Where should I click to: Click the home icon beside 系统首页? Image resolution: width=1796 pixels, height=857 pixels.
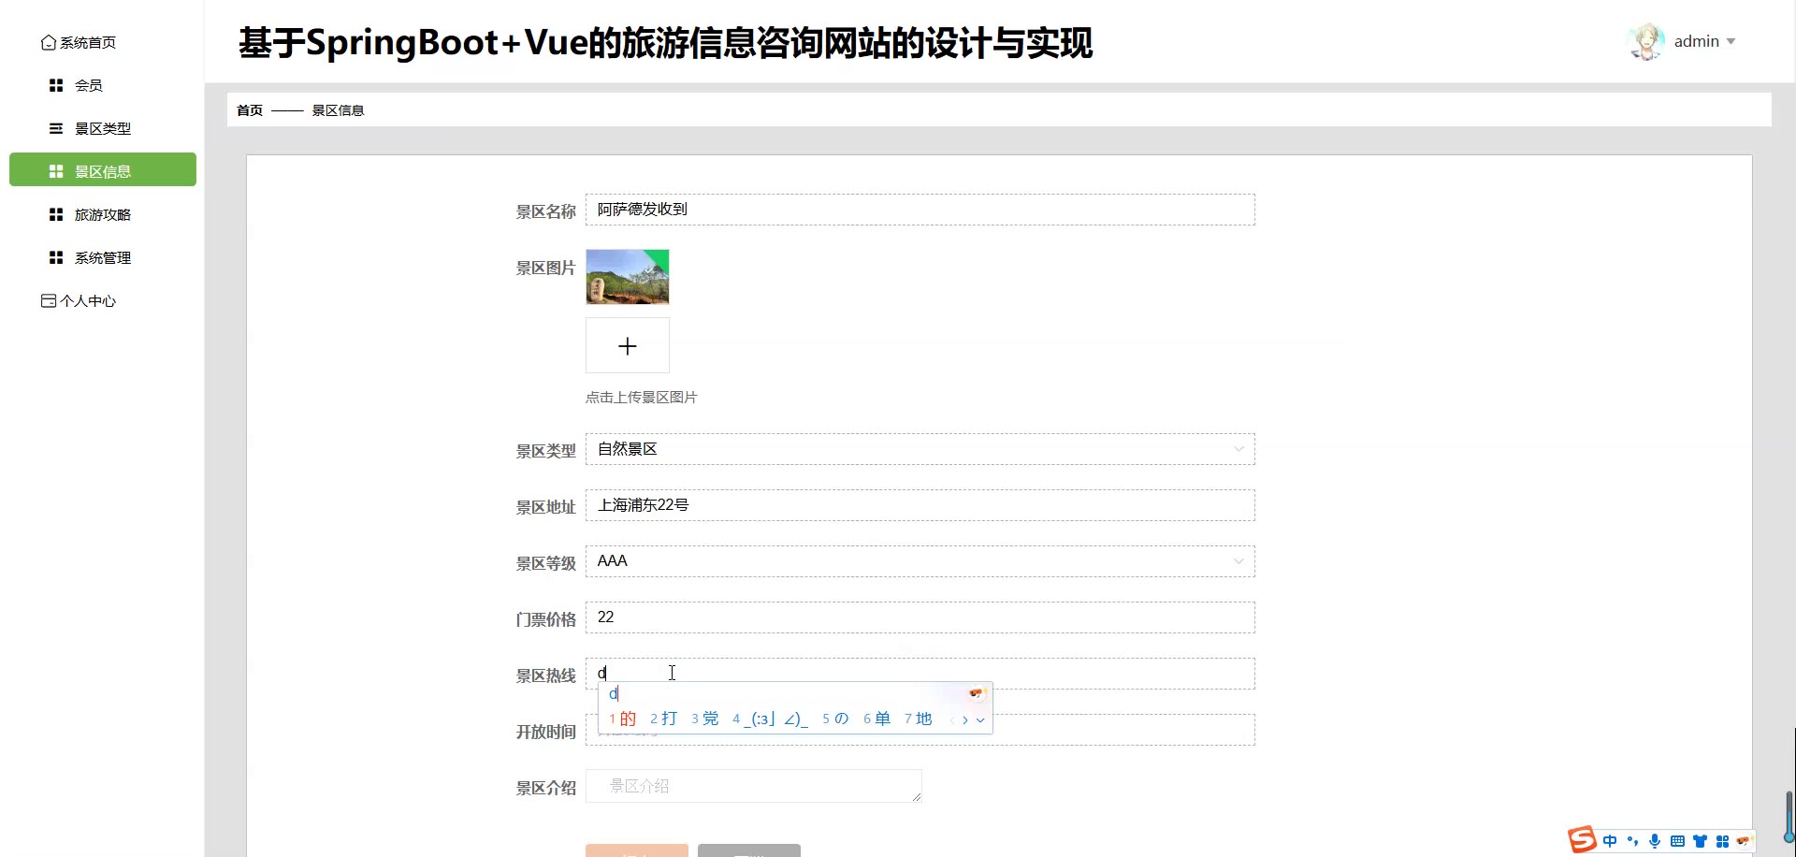(x=49, y=43)
